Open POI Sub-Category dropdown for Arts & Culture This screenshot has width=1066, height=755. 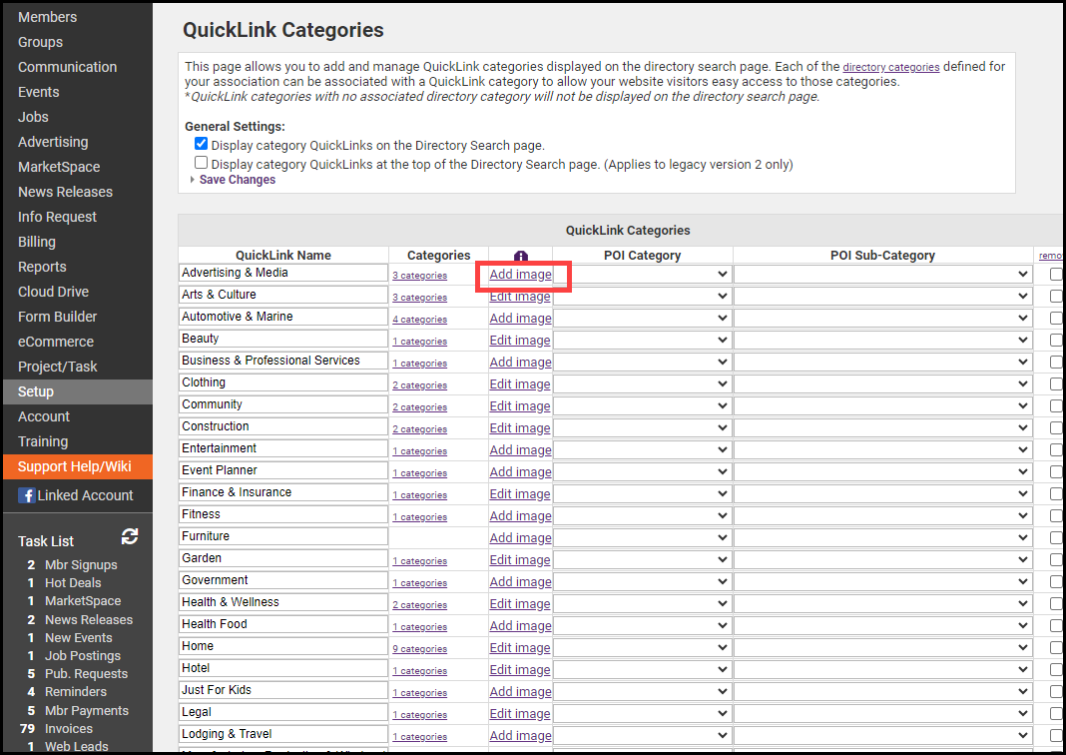tap(882, 296)
